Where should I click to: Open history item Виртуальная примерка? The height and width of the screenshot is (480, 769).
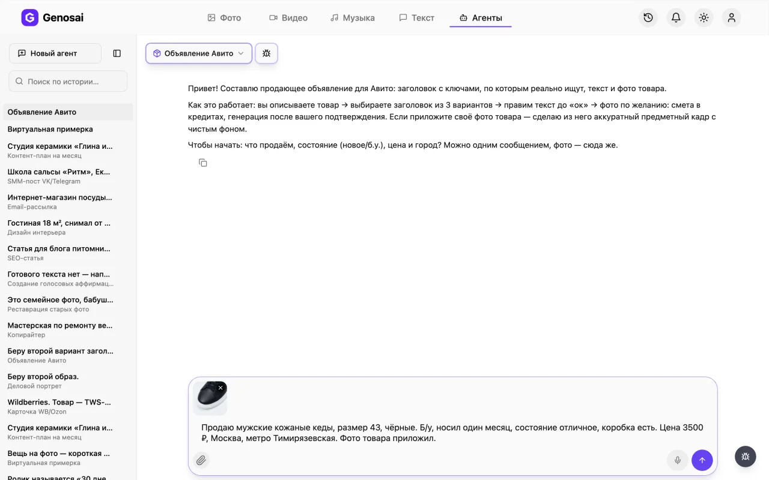coord(68,129)
